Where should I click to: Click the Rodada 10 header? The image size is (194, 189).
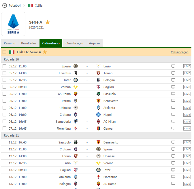tap(96, 59)
